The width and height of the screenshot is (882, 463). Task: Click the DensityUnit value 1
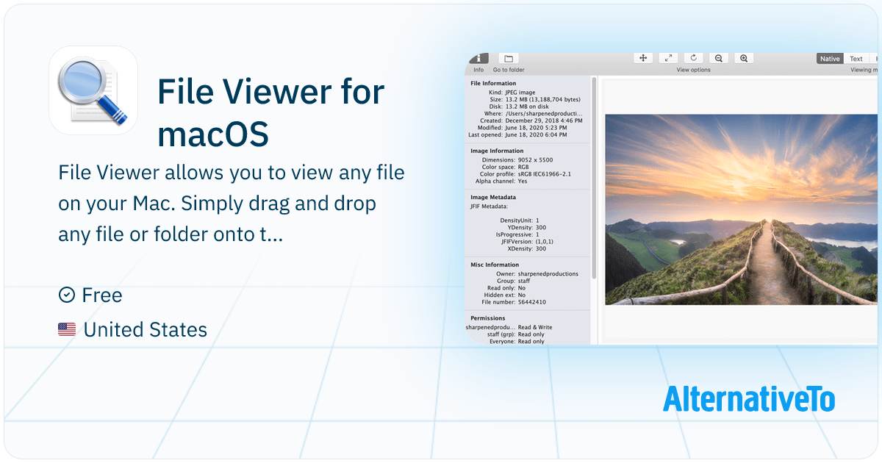(x=537, y=220)
